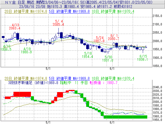The width and height of the screenshot is (165, 126).
Task: Click the 2030.0 lower axis label
Action: [x=157, y=91]
